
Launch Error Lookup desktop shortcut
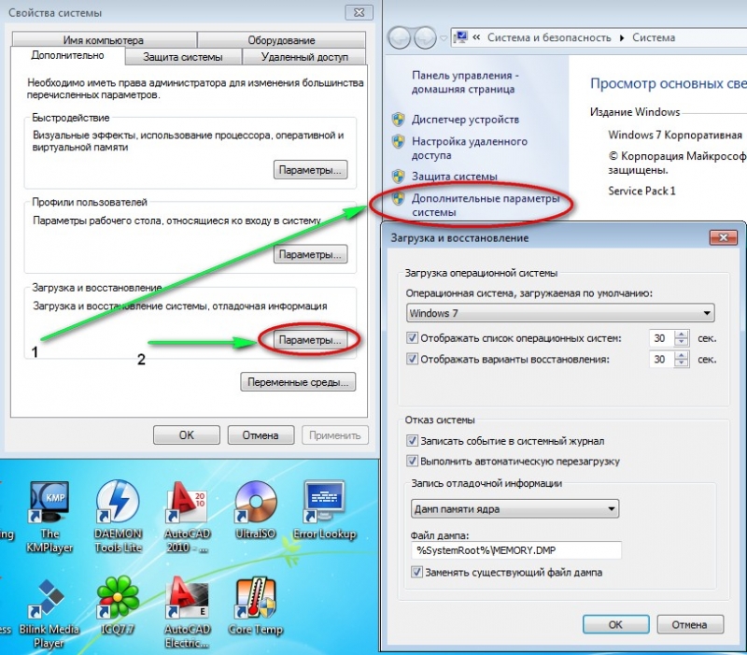[x=324, y=511]
